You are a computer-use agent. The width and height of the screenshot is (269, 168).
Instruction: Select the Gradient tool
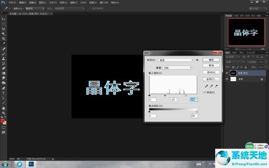tap(4, 73)
